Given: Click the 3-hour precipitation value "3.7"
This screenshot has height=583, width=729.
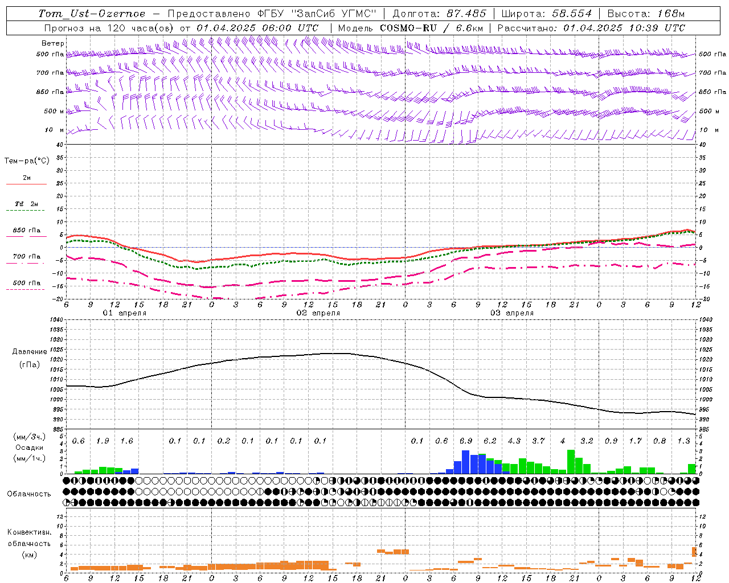Looking at the screenshot, I should pyautogui.click(x=538, y=441).
